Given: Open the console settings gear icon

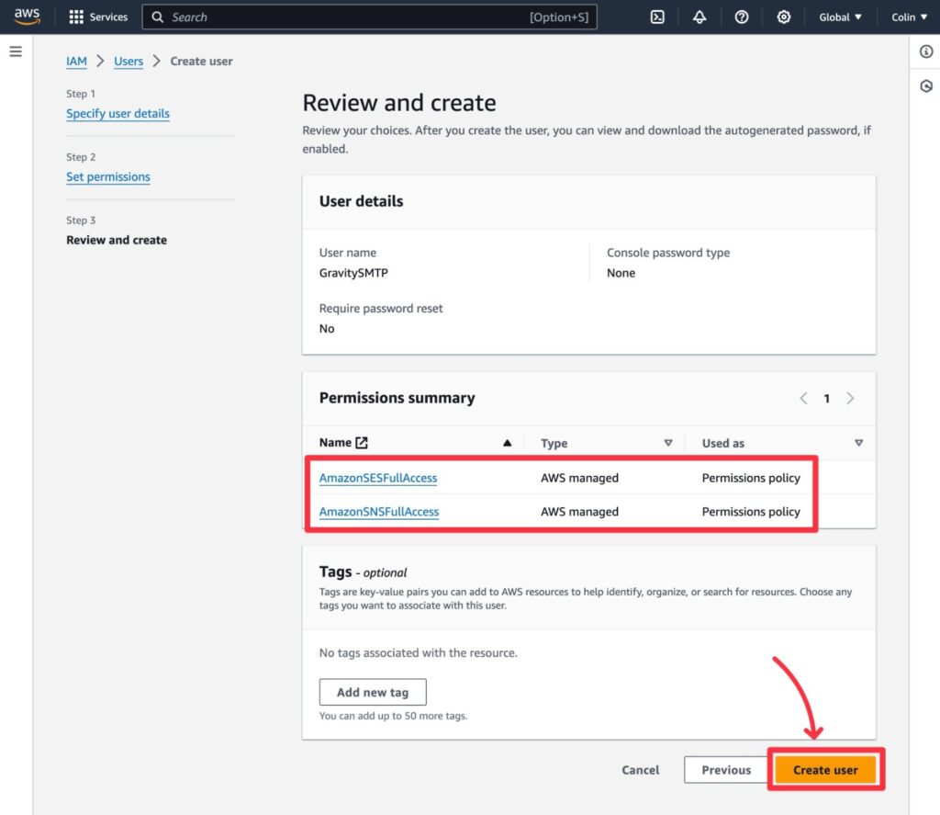Looking at the screenshot, I should coord(784,17).
